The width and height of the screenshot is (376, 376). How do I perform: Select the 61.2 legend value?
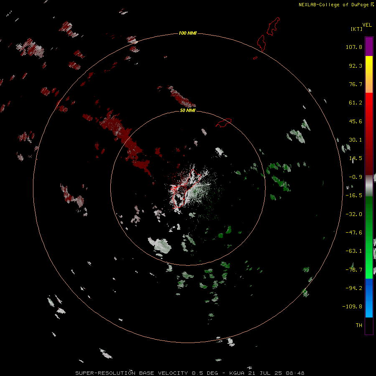(x=356, y=103)
